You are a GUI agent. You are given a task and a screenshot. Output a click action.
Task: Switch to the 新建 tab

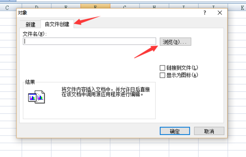pyautogui.click(x=30, y=25)
